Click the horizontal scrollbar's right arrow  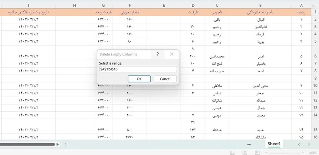point(57,144)
